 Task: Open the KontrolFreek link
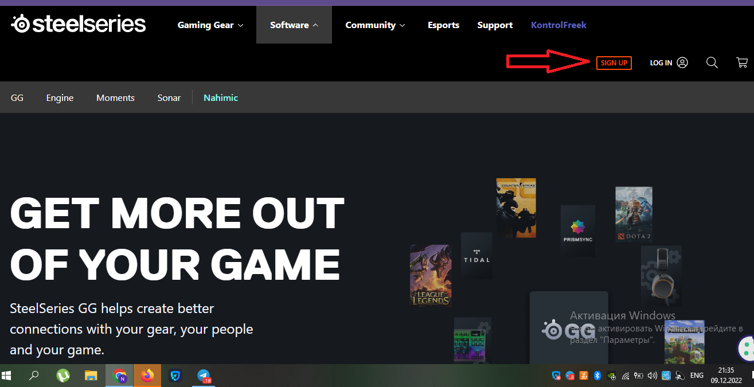tap(558, 25)
